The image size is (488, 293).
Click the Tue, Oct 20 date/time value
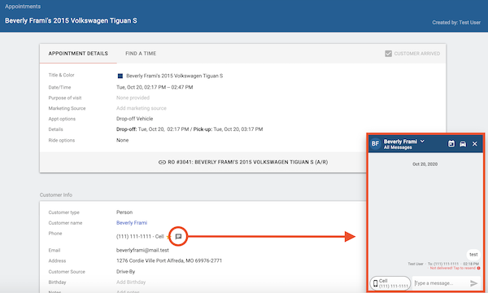coord(155,87)
